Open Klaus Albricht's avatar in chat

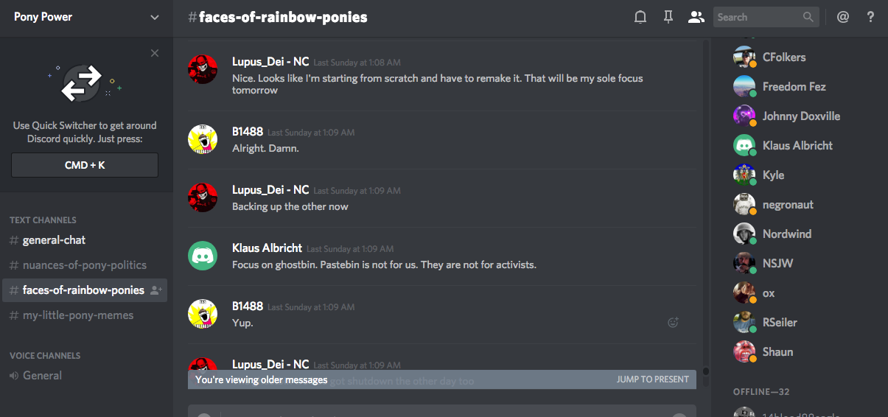pyautogui.click(x=203, y=255)
